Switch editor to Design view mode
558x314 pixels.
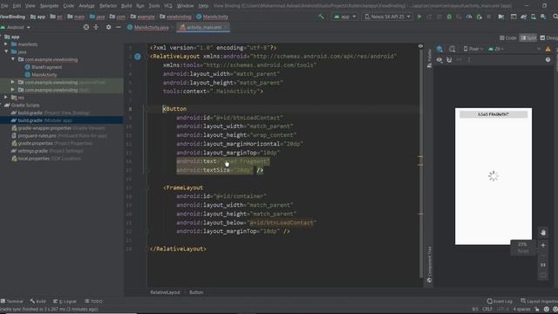548,38
